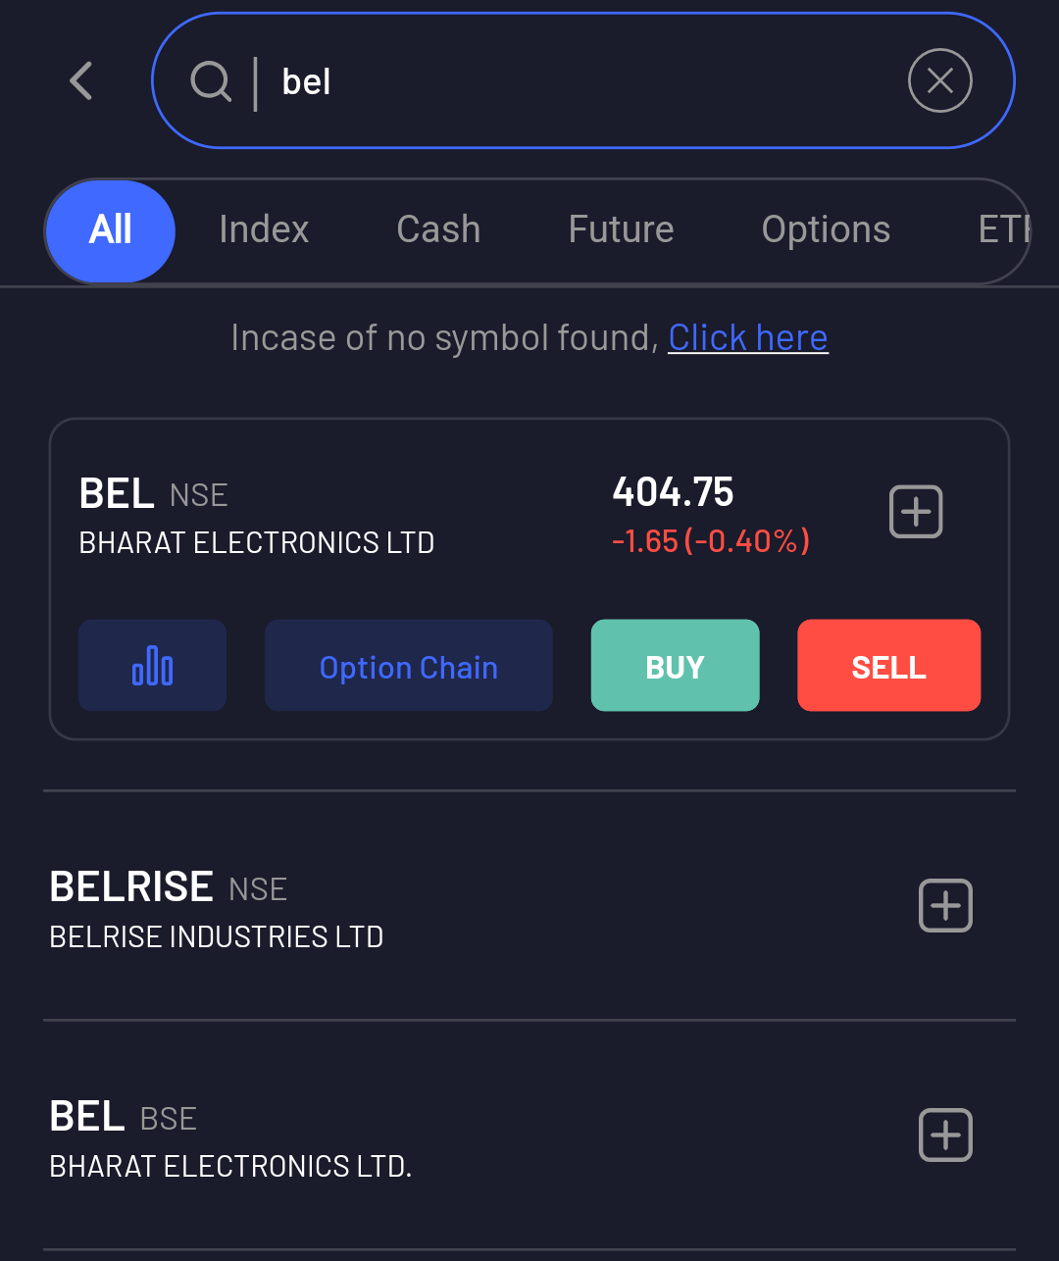Clear the search text with X icon
The height and width of the screenshot is (1261, 1059).
click(939, 80)
